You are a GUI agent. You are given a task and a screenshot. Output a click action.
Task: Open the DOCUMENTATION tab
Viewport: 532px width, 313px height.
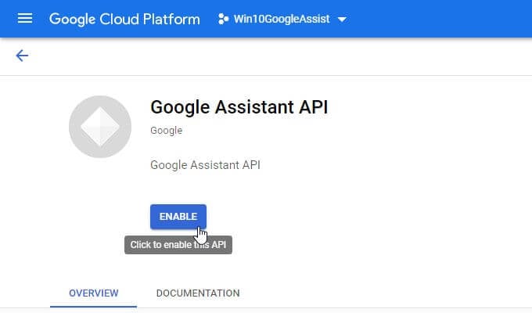click(198, 293)
